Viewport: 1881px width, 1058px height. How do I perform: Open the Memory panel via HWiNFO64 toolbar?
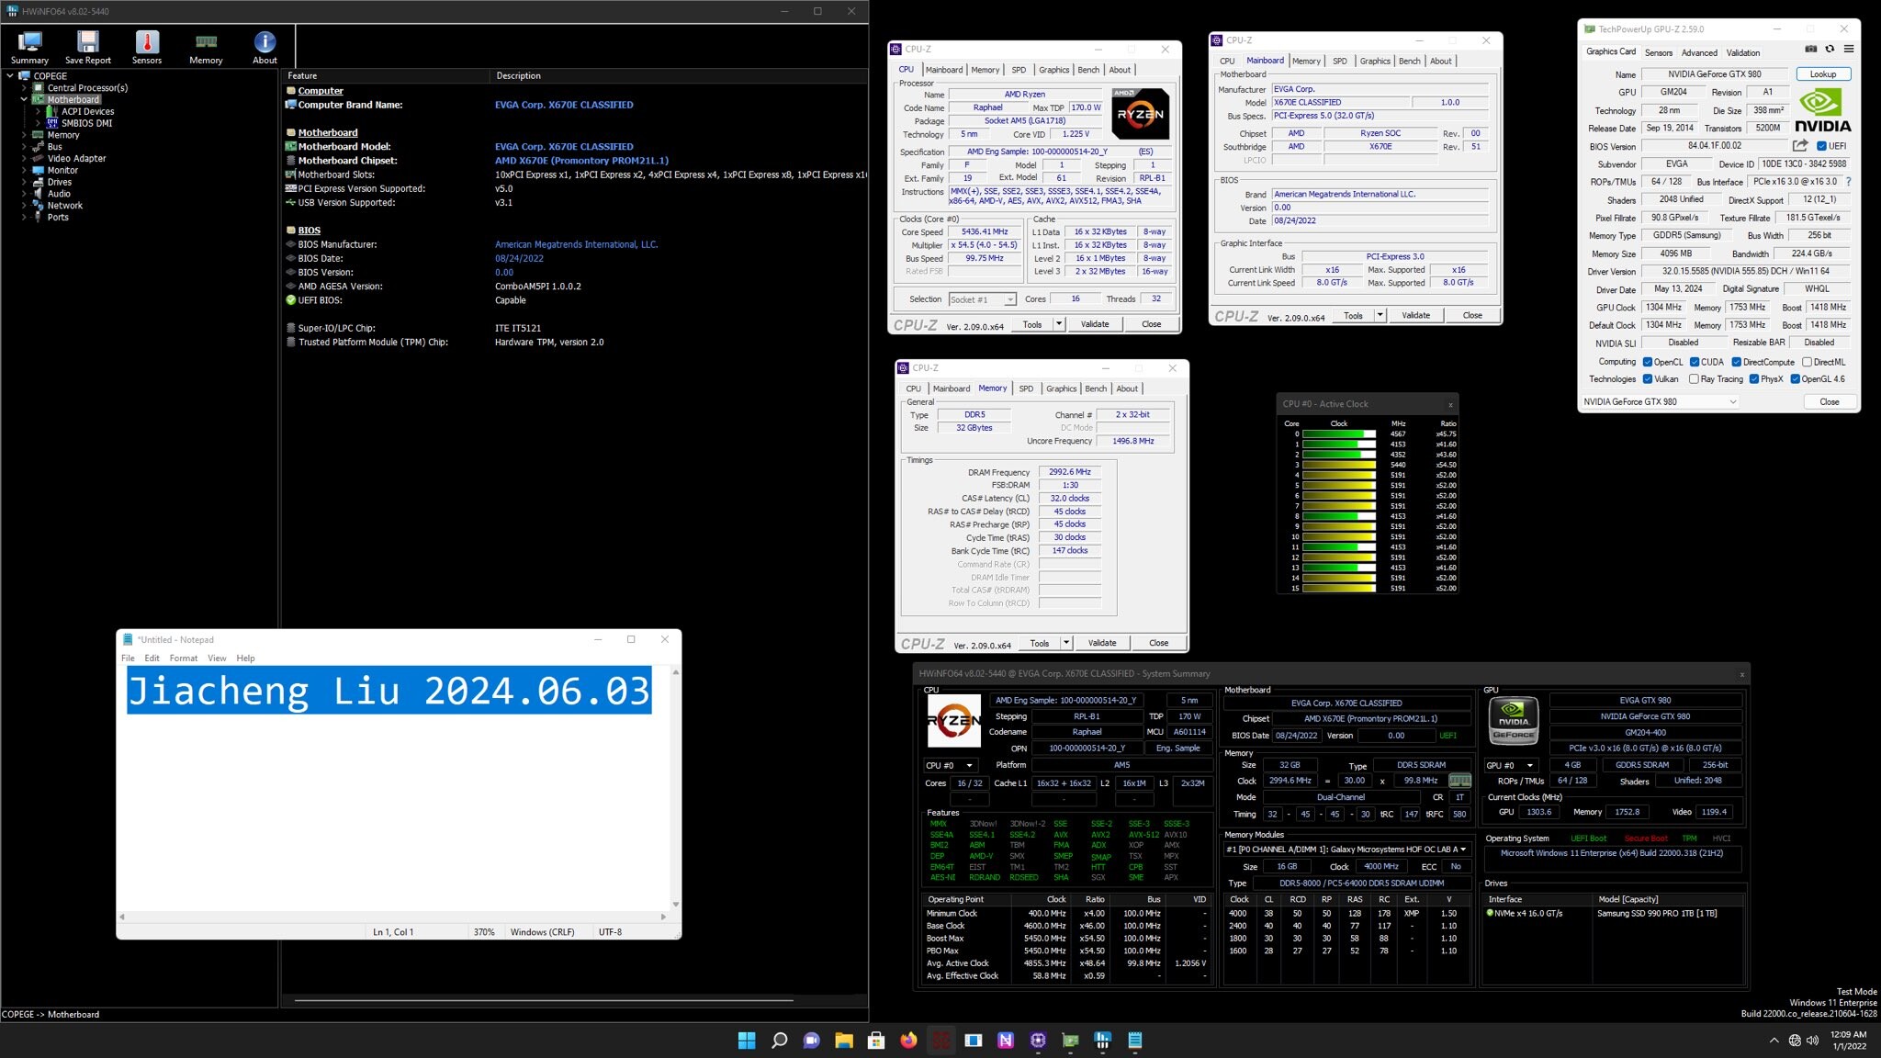click(x=205, y=41)
